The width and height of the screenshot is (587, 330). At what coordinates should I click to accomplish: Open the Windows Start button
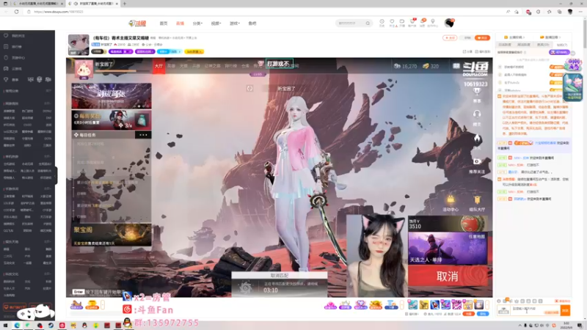point(5,326)
